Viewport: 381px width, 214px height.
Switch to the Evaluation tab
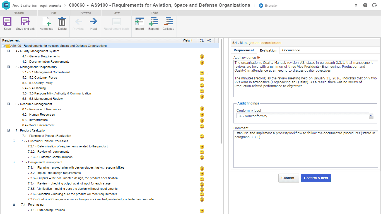point(268,50)
